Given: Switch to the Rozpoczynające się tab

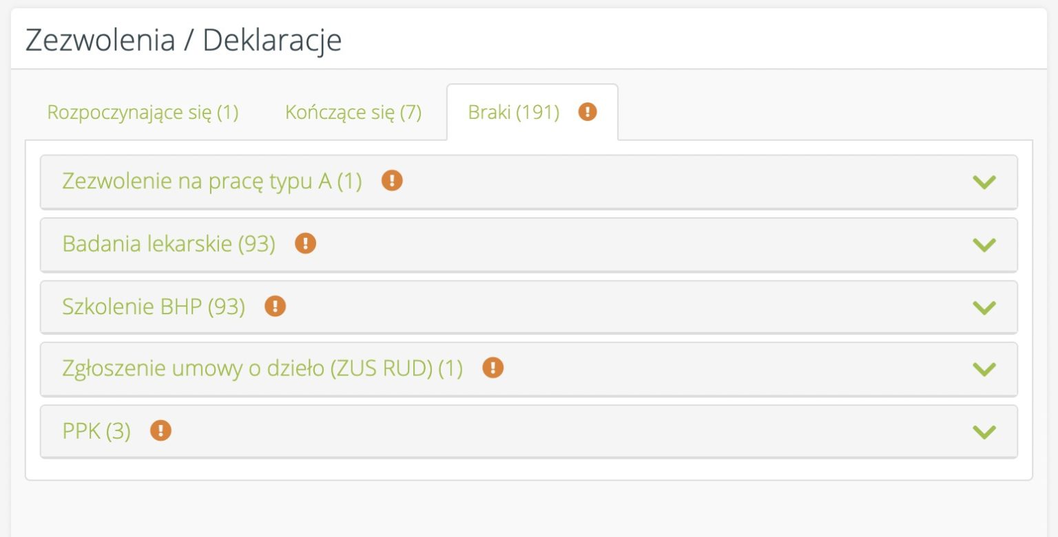Looking at the screenshot, I should coord(143,112).
